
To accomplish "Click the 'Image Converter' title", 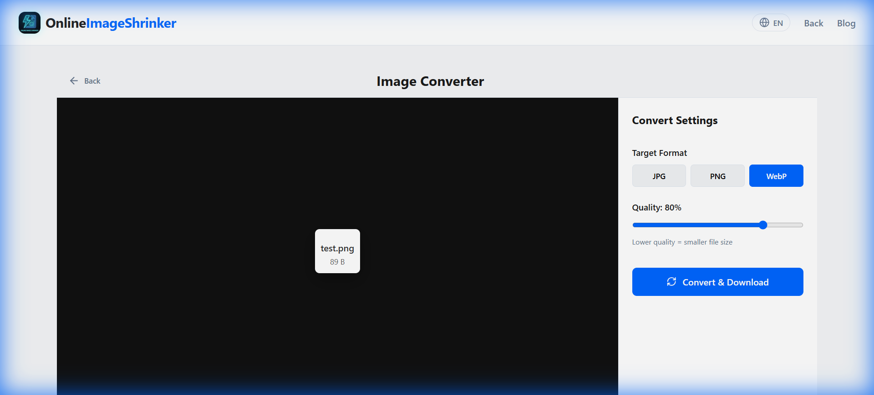I will (x=430, y=81).
